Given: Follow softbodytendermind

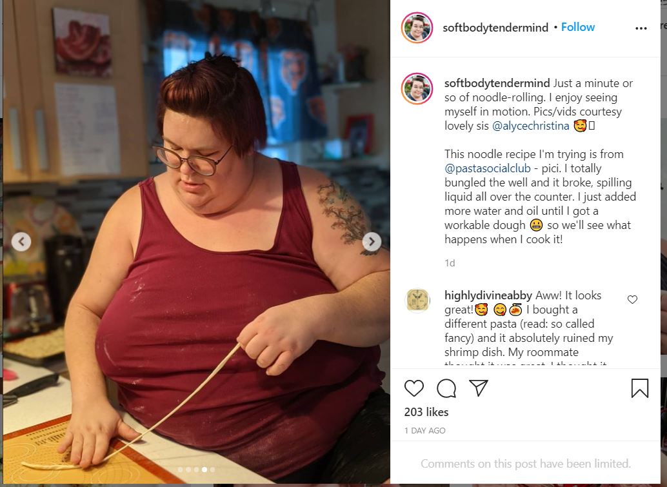Looking at the screenshot, I should (x=578, y=27).
